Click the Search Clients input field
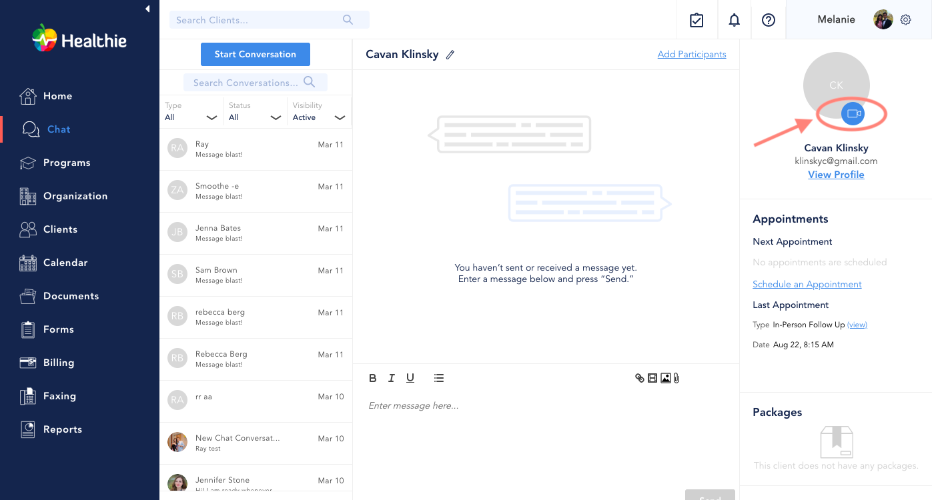Image resolution: width=932 pixels, height=500 pixels. 260,19
